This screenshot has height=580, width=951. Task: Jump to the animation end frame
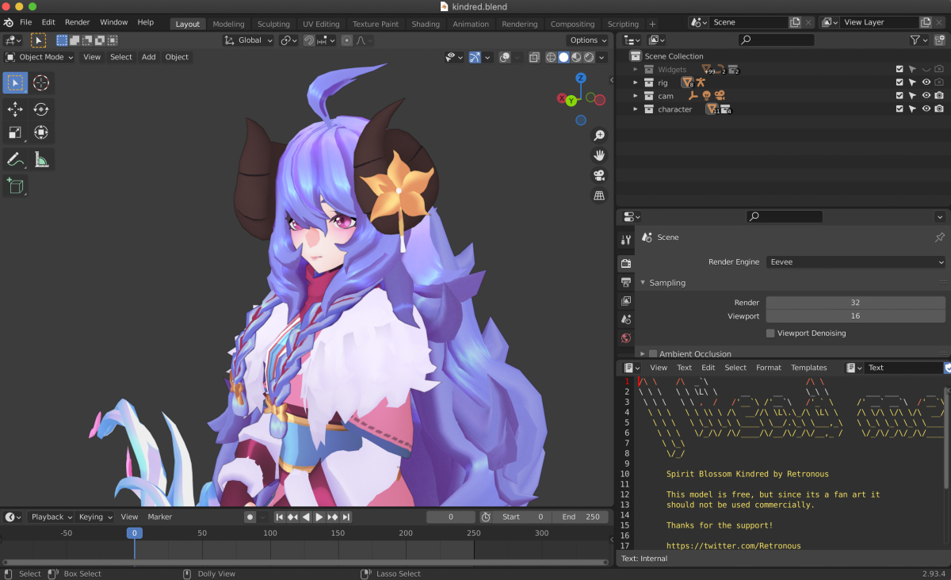coord(346,517)
